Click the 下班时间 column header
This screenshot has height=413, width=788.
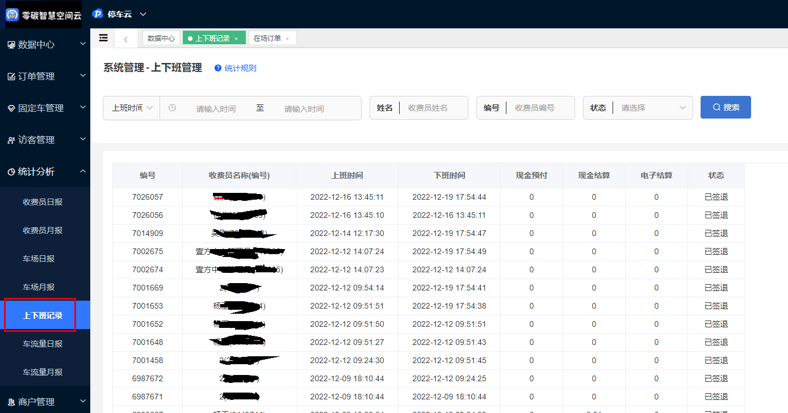[x=450, y=176]
